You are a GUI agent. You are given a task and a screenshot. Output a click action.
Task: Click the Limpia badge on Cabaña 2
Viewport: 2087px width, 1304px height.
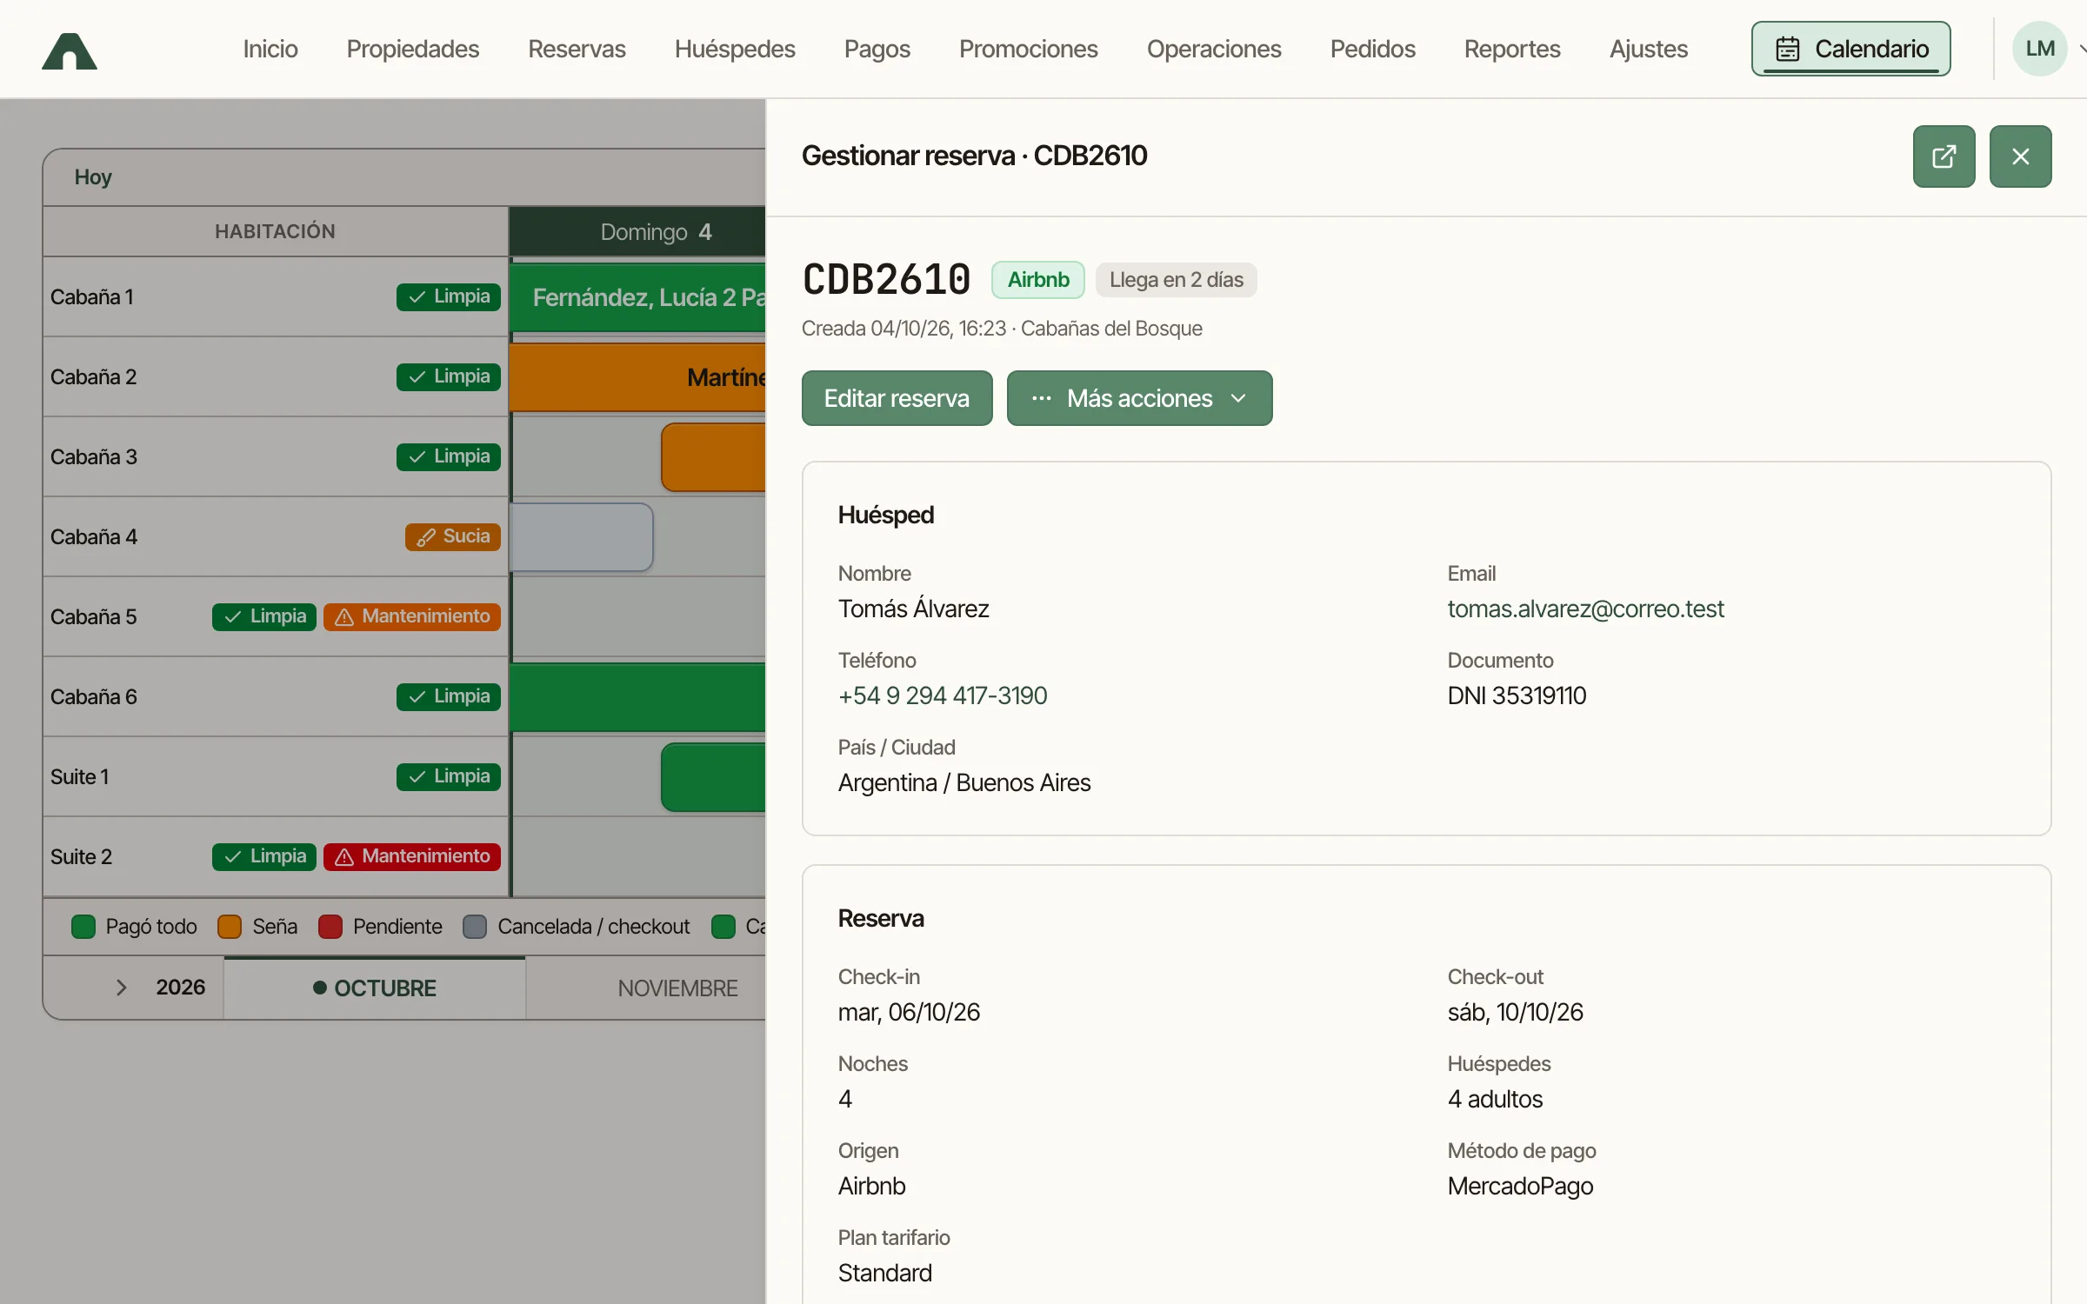pos(449,376)
